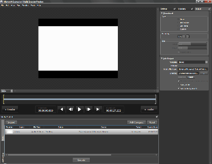Screen dimensions: 212x164
Task: Open the Play menu
Action: [18, 5]
